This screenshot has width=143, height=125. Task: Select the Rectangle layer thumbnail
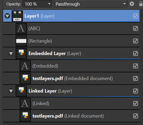(21, 41)
